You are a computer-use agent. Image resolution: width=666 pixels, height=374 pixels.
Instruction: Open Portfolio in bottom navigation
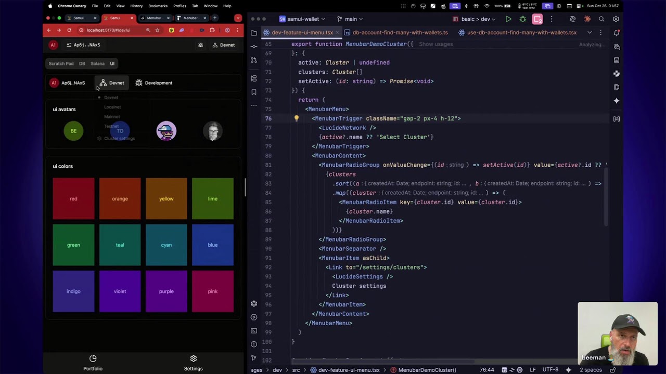click(x=93, y=363)
